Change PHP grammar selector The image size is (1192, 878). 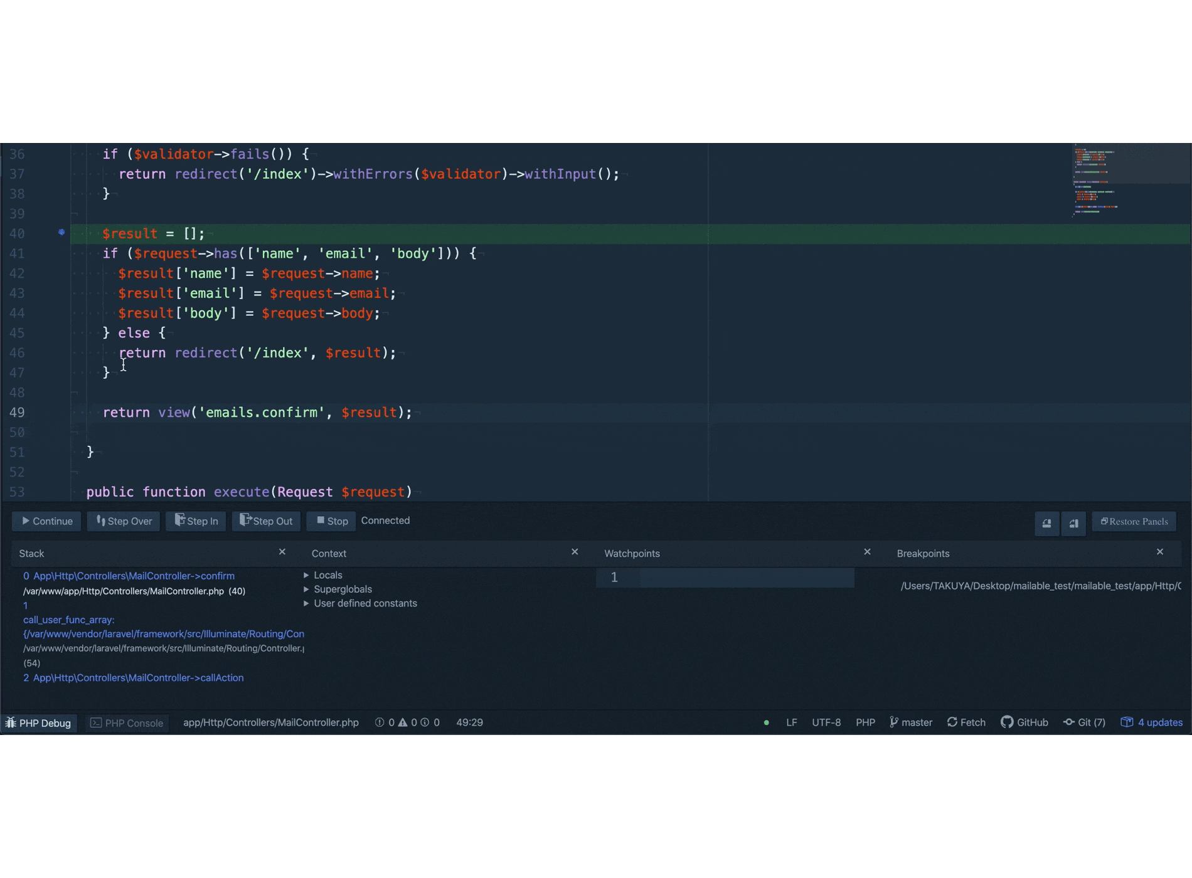pyautogui.click(x=865, y=722)
